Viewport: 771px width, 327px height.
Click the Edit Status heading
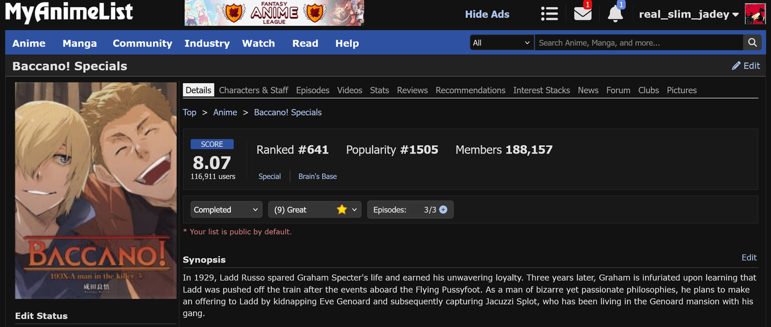pyautogui.click(x=41, y=316)
